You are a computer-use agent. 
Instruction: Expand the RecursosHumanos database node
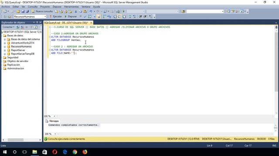(x=5, y=47)
